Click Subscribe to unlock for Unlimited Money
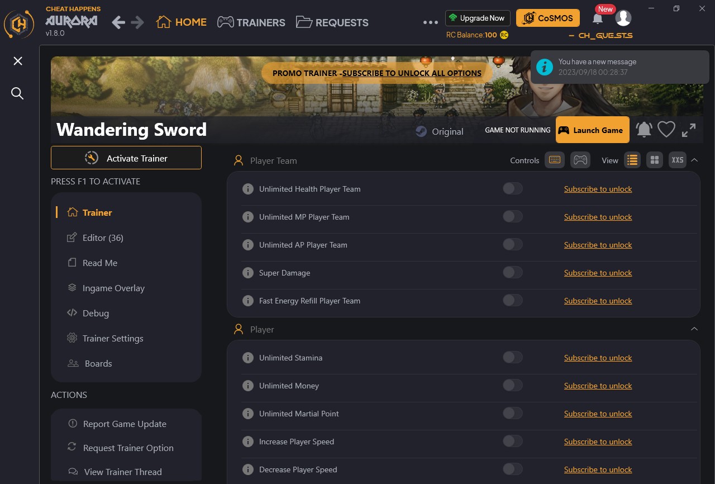The height and width of the screenshot is (484, 715). (598, 386)
